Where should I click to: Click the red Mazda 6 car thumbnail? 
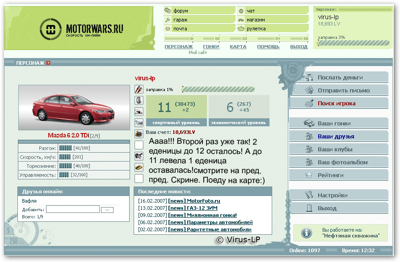click(x=74, y=108)
